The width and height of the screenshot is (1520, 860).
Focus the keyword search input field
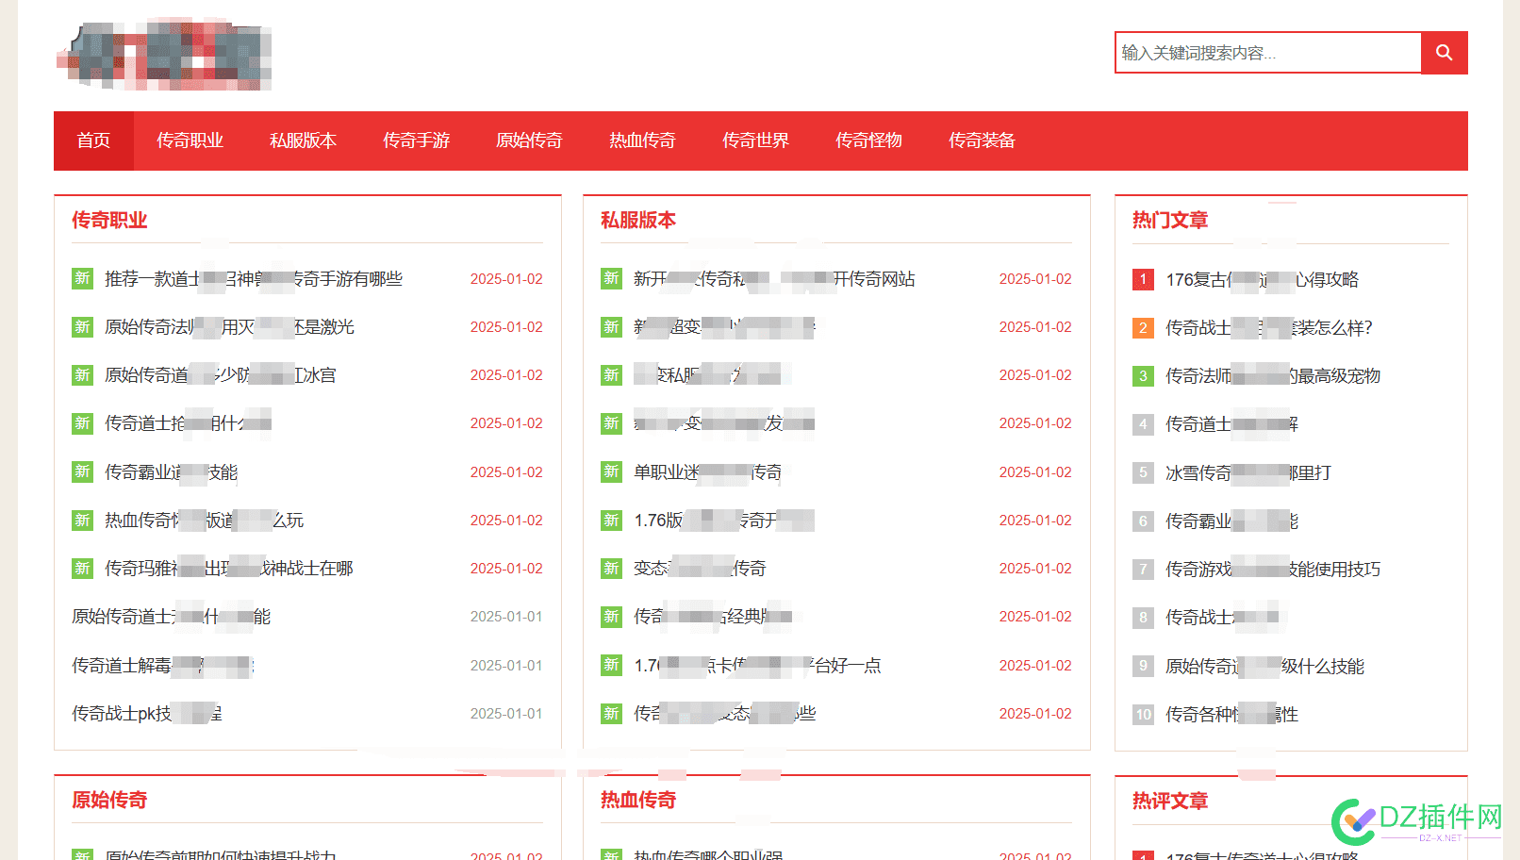coord(1268,53)
